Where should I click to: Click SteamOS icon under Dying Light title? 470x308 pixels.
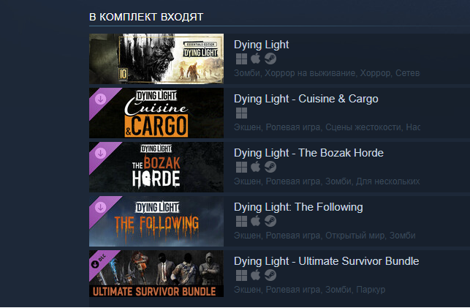270,59
